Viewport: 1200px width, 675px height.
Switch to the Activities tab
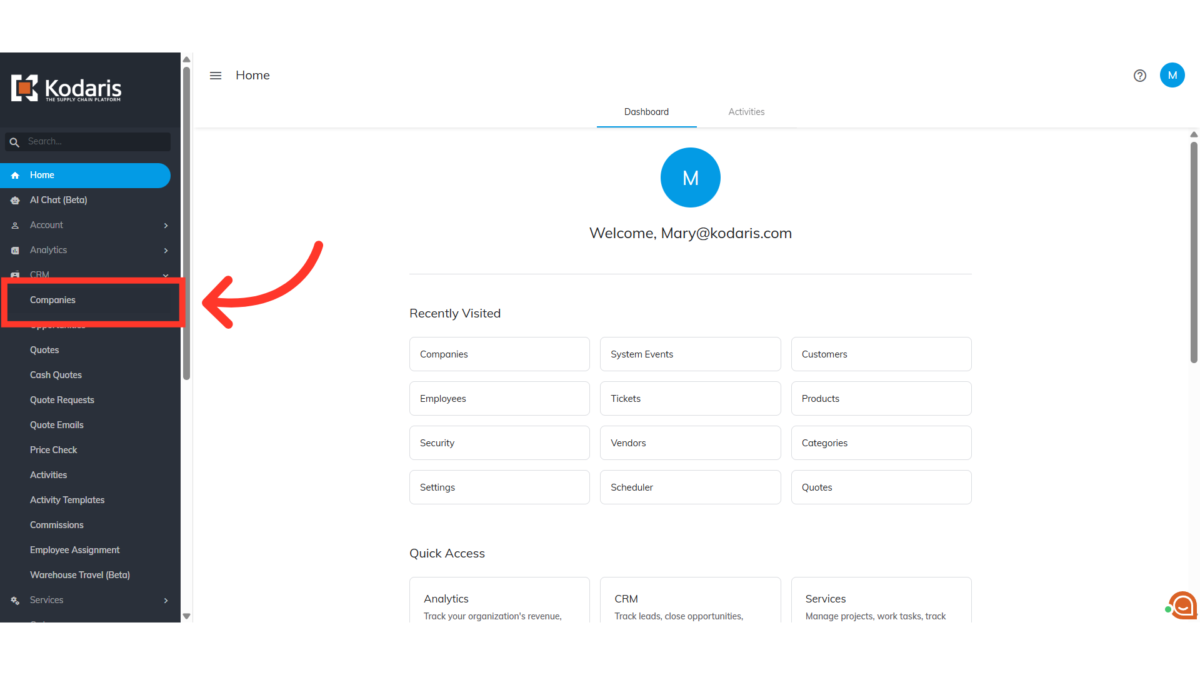coord(746,112)
